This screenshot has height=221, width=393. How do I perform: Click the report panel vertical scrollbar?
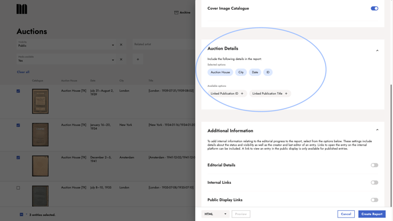click(x=391, y=145)
